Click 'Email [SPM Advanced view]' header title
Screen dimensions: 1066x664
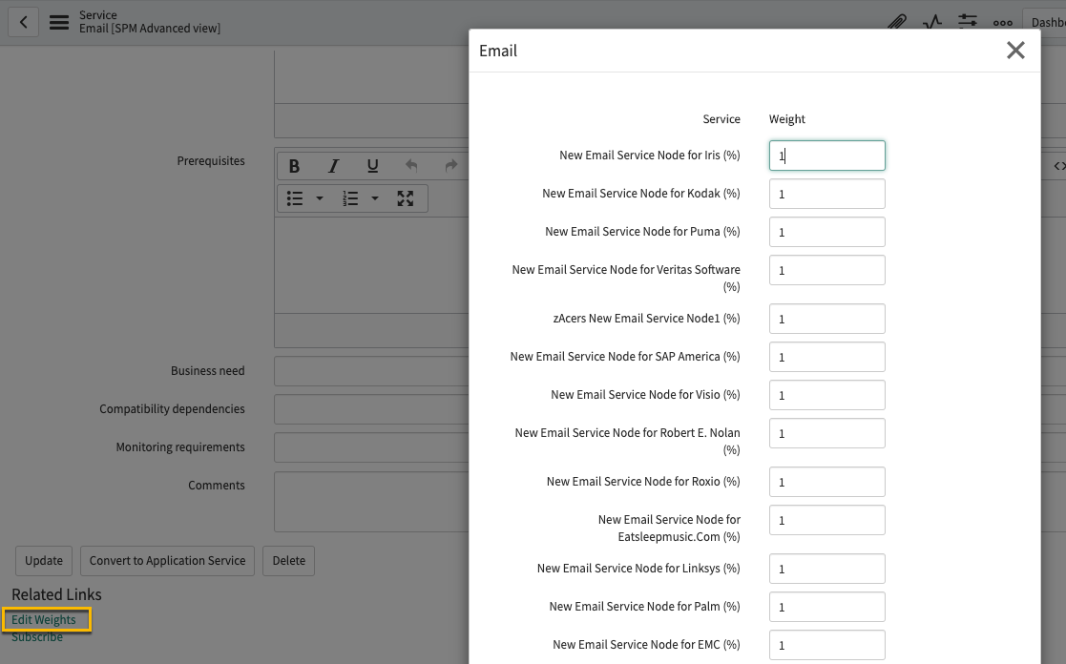pos(150,29)
